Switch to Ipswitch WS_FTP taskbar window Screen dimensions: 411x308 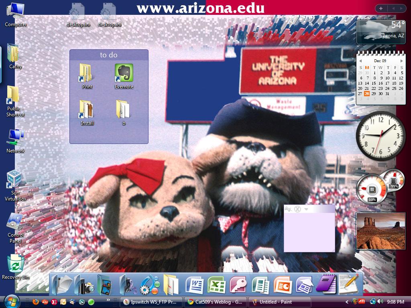coord(151,302)
